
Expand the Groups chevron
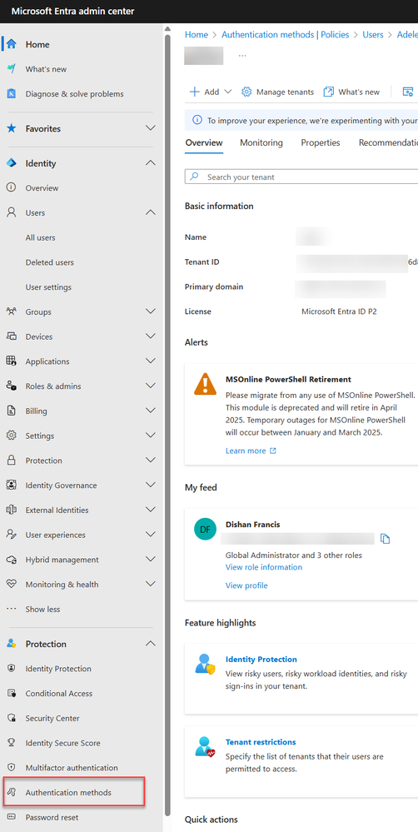[151, 311]
